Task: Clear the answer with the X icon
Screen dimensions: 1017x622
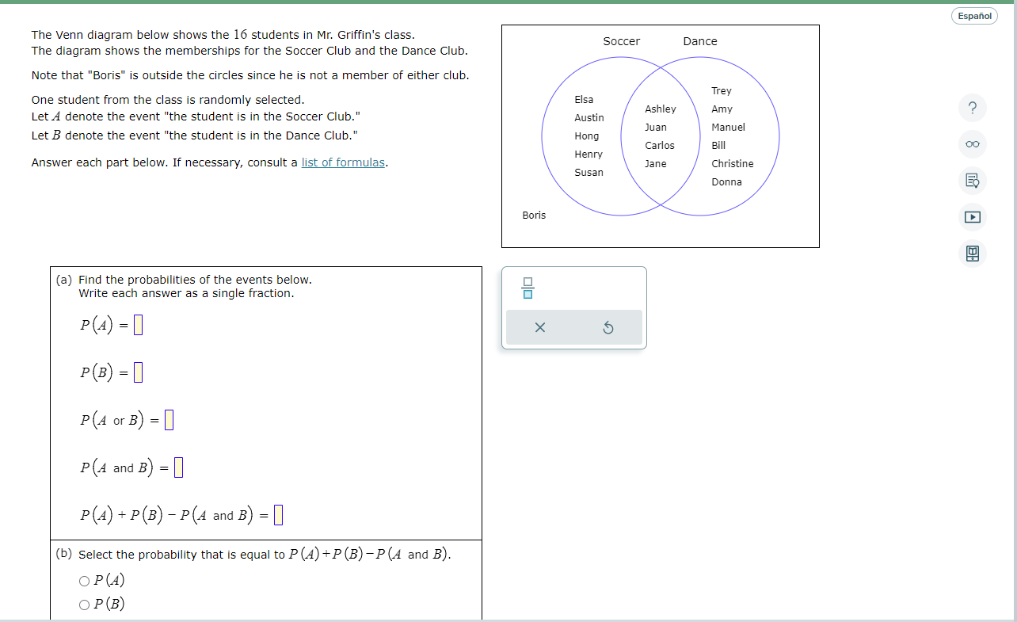Action: click(x=539, y=326)
